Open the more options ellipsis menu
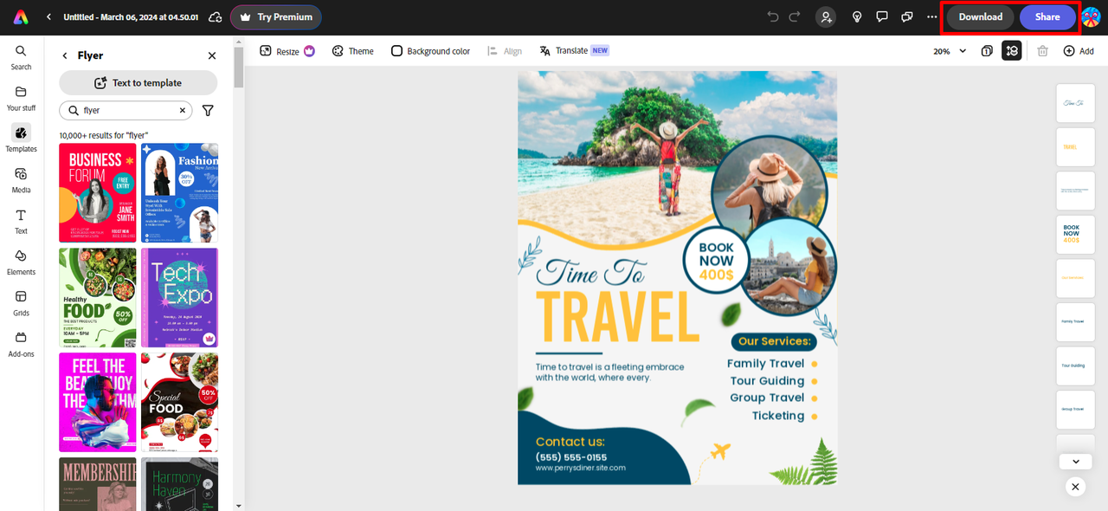The image size is (1108, 511). pos(931,16)
